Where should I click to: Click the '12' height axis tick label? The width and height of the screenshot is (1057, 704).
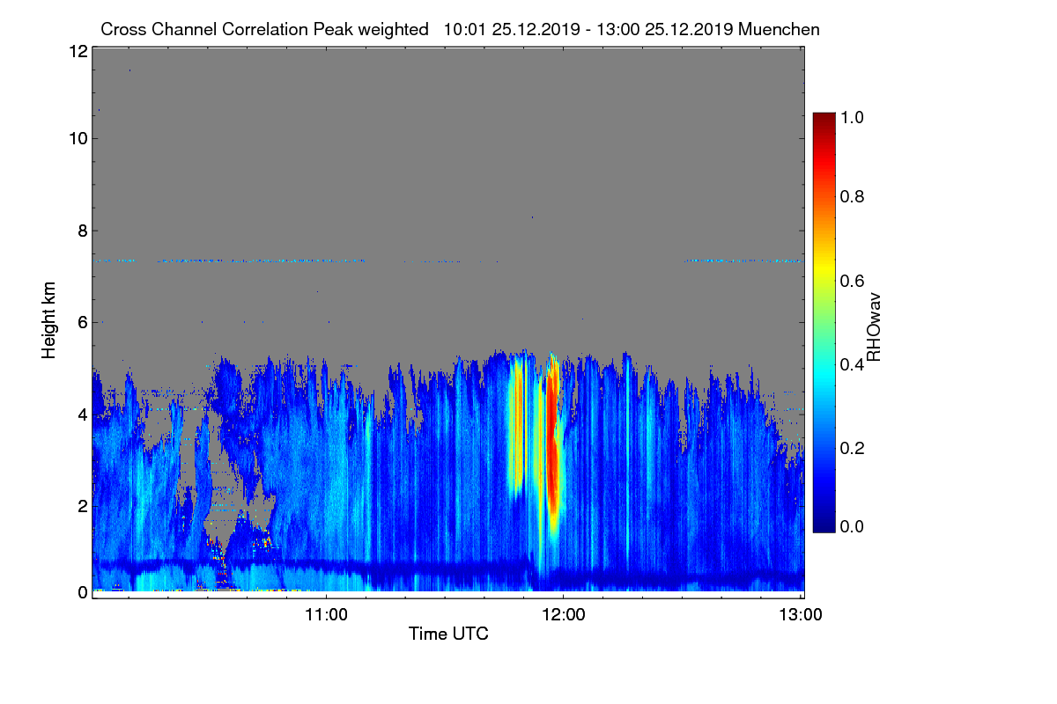coord(77,51)
